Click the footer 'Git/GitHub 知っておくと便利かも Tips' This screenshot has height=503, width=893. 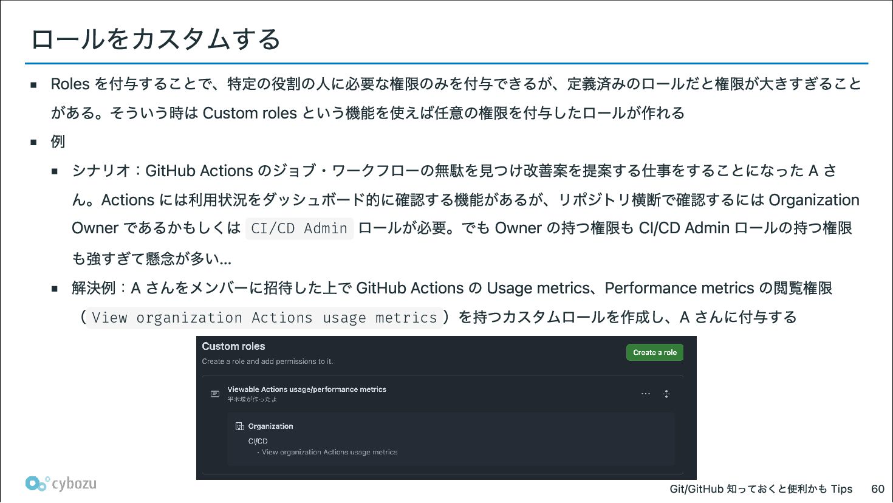[761, 489]
